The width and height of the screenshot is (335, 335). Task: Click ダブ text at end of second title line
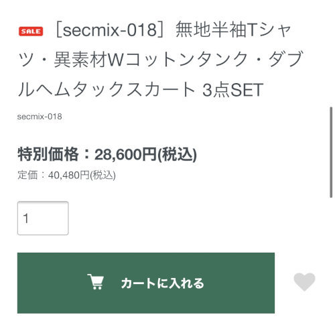pyautogui.click(x=285, y=58)
